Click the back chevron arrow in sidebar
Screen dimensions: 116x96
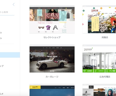click(14, 5)
